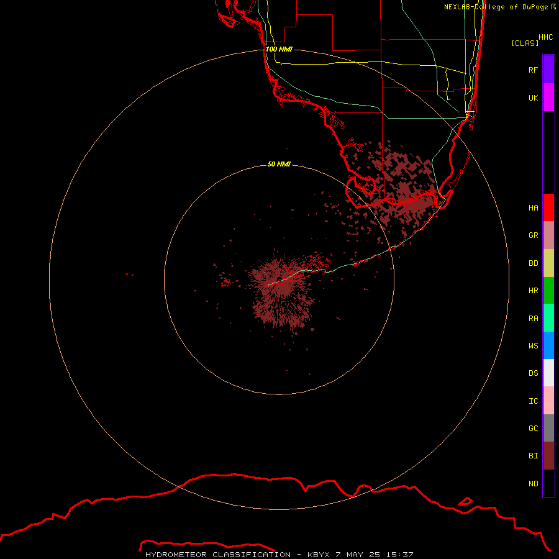Click the GC gray legend swatch
This screenshot has width=559, height=559.
pyautogui.click(x=548, y=428)
